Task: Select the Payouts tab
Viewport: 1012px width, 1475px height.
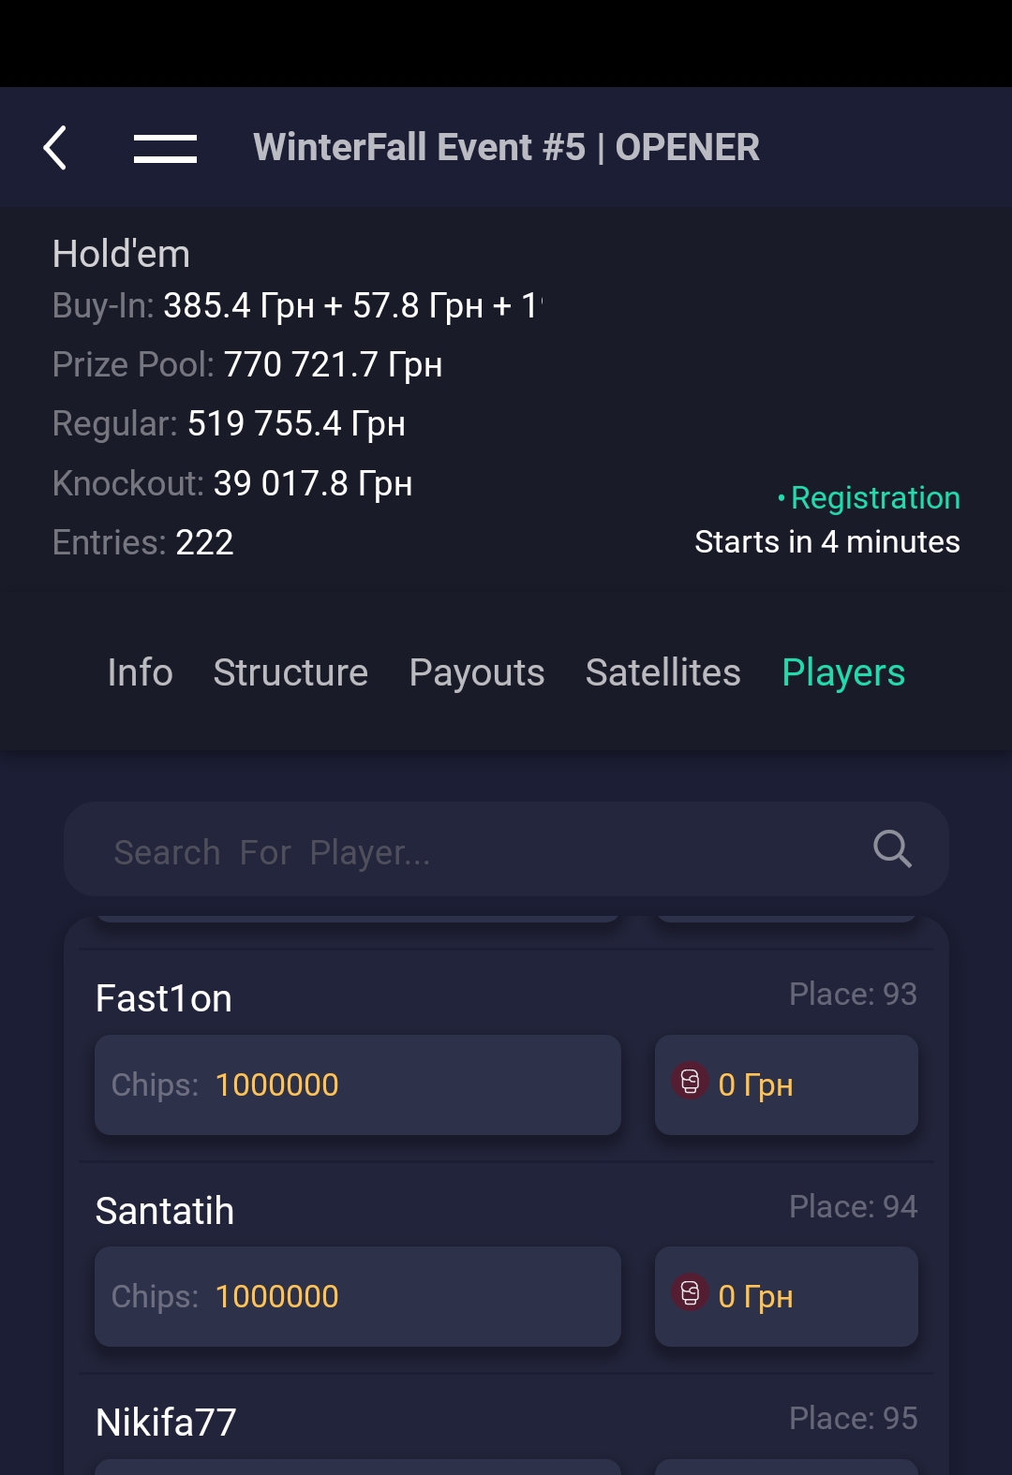Action: tap(477, 672)
